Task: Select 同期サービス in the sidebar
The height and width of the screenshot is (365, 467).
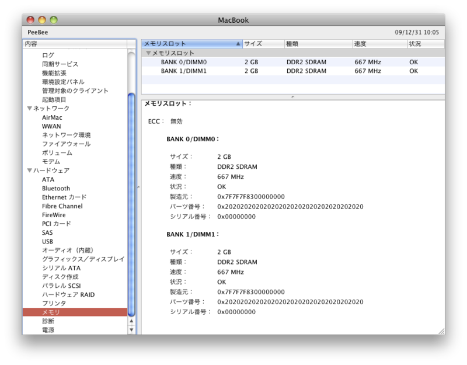Action: coord(60,64)
